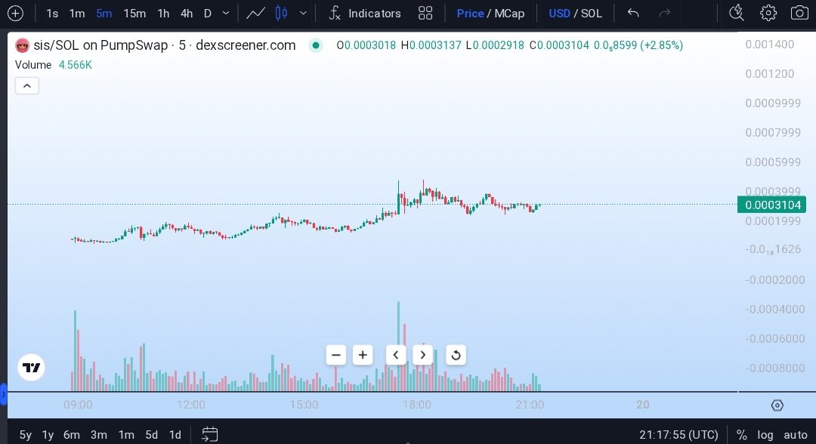Select line chart style icon

click(255, 14)
